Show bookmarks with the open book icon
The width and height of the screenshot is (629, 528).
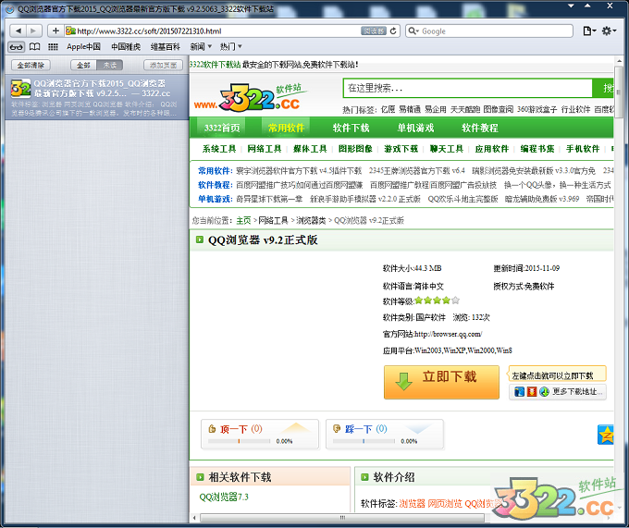coord(35,47)
